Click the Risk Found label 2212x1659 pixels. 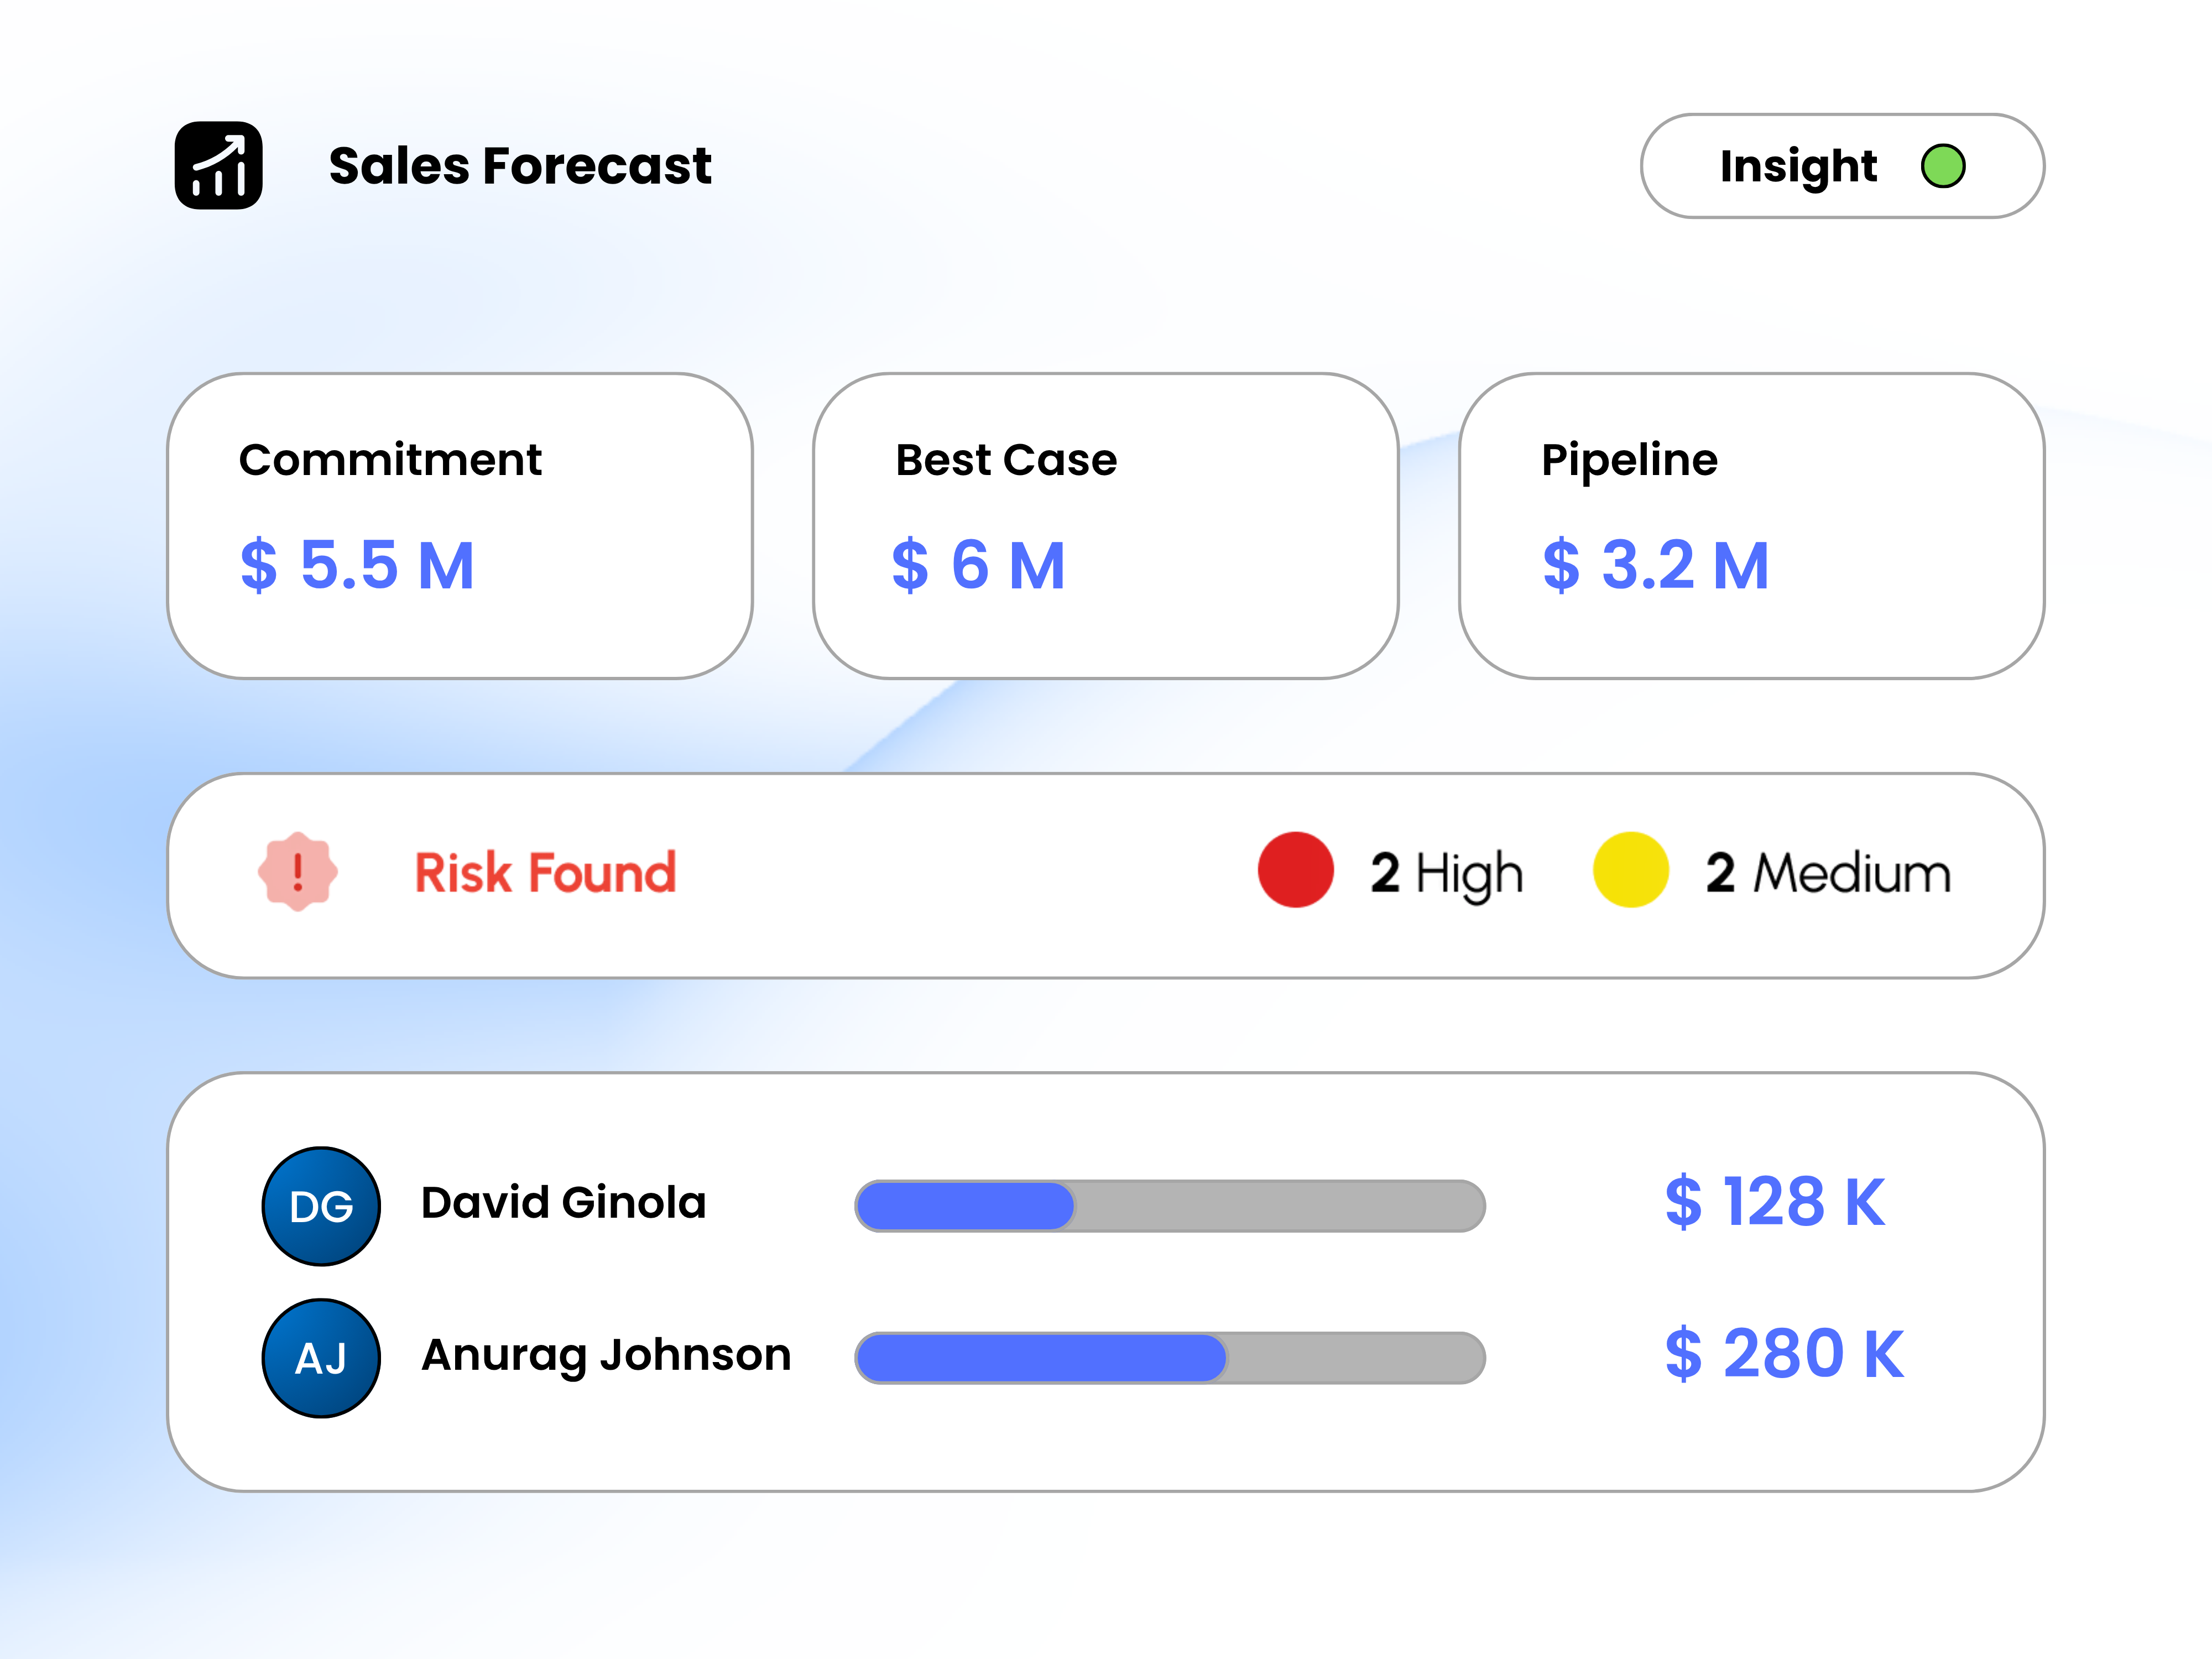click(545, 872)
